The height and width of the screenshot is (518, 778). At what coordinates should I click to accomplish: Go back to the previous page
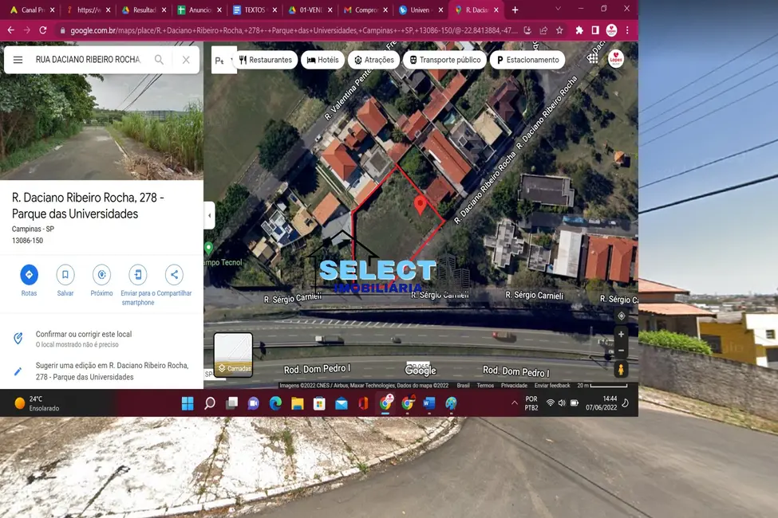coord(11,30)
